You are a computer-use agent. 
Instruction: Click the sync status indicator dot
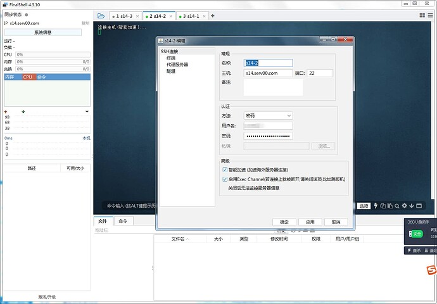coord(27,15)
